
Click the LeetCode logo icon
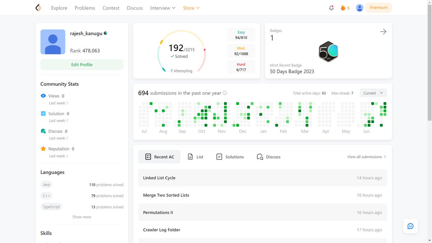tap(38, 8)
